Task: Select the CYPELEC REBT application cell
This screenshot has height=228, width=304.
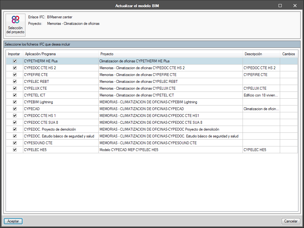Action: (61, 81)
